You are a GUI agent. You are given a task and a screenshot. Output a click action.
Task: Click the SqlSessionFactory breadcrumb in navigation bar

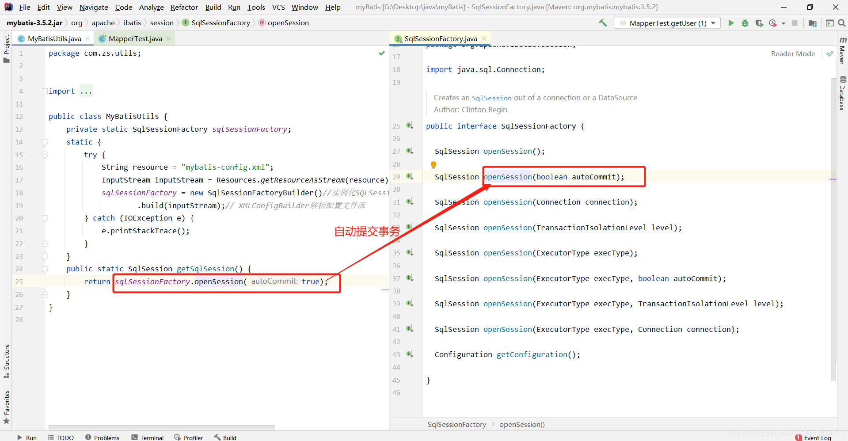click(216, 23)
